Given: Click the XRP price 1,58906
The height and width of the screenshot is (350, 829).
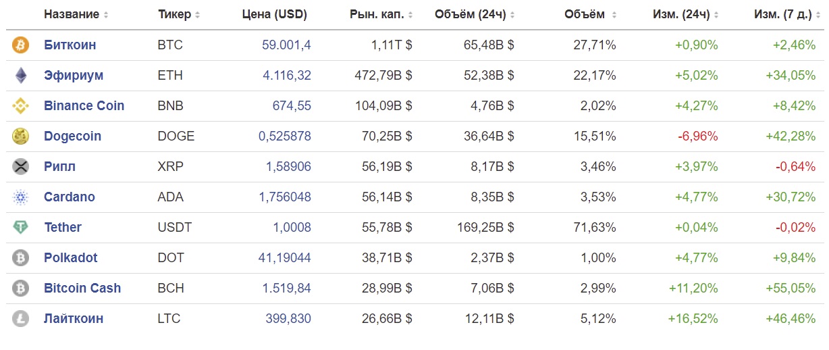Looking at the screenshot, I should pos(288,167).
